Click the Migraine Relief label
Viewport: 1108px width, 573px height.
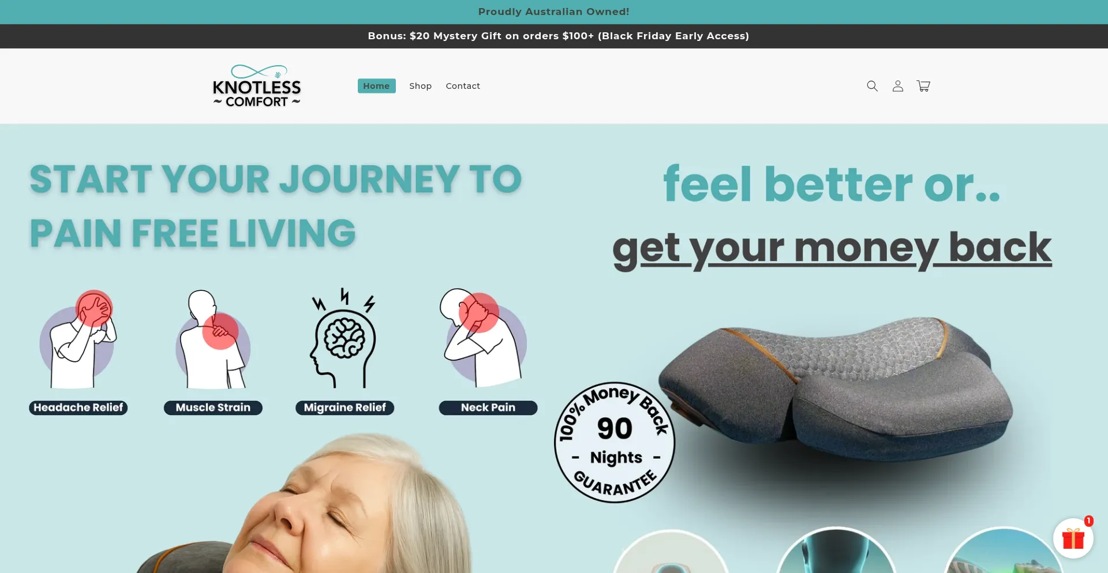click(x=345, y=408)
